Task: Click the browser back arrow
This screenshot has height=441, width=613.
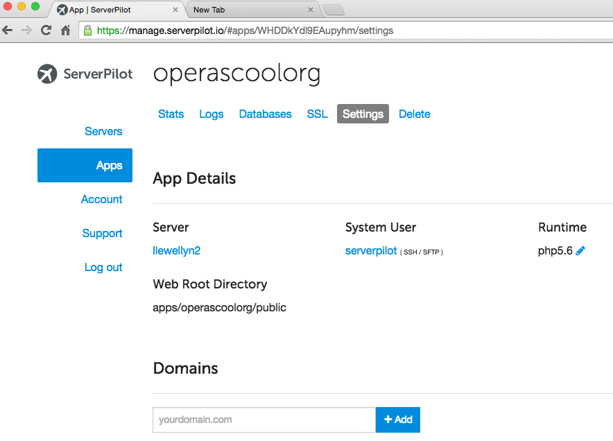Action: tap(8, 30)
